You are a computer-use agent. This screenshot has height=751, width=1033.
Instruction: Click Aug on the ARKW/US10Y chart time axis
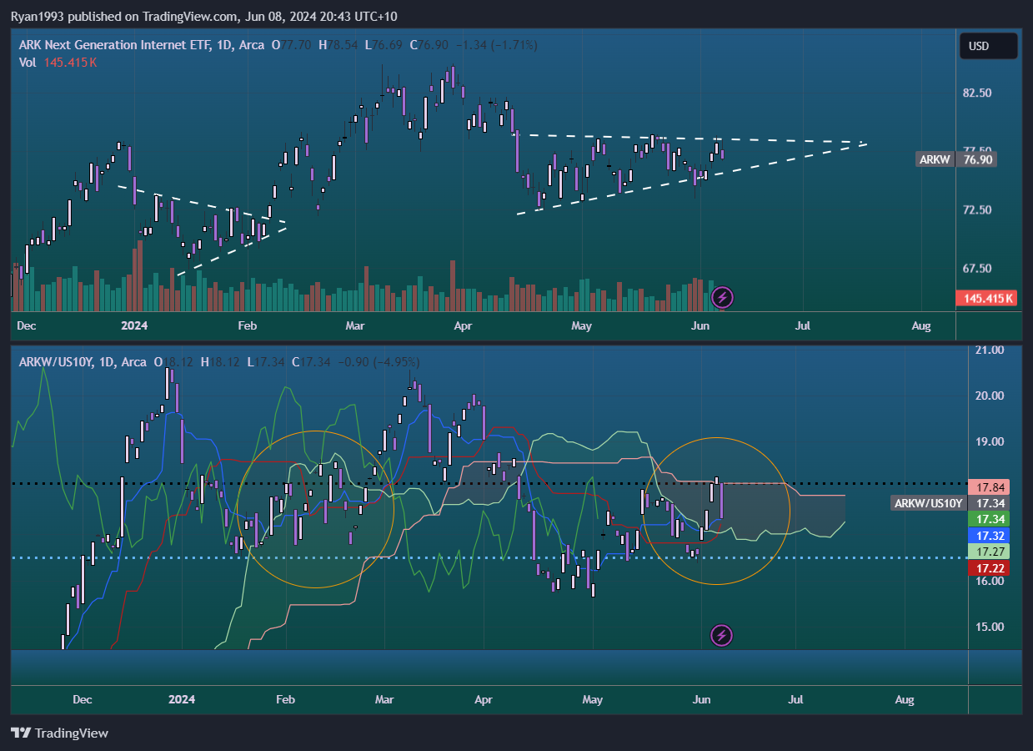[x=904, y=698]
